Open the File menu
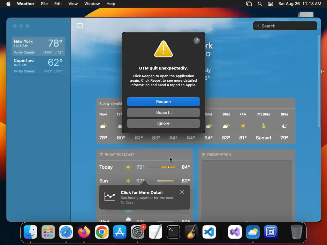This screenshot has height=245, width=327. tap(44, 4)
